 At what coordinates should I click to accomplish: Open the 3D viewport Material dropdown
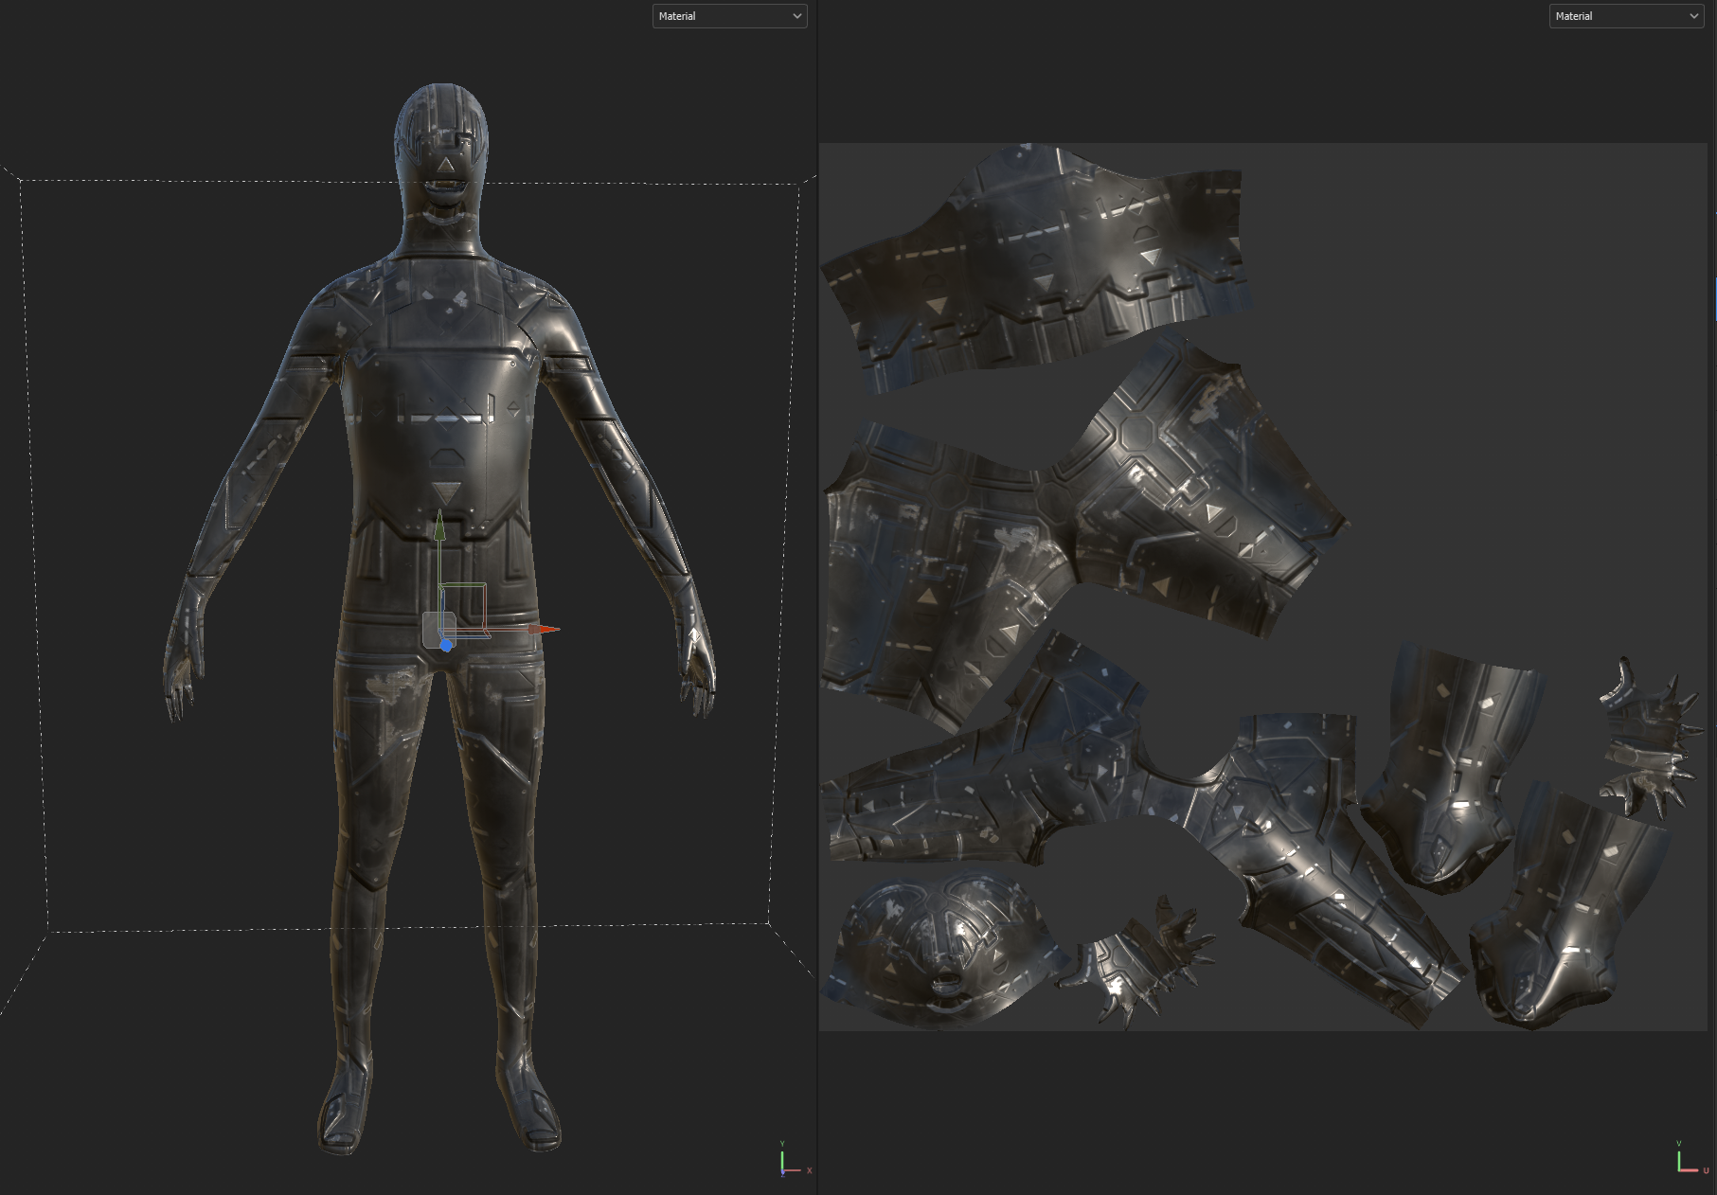click(x=729, y=16)
